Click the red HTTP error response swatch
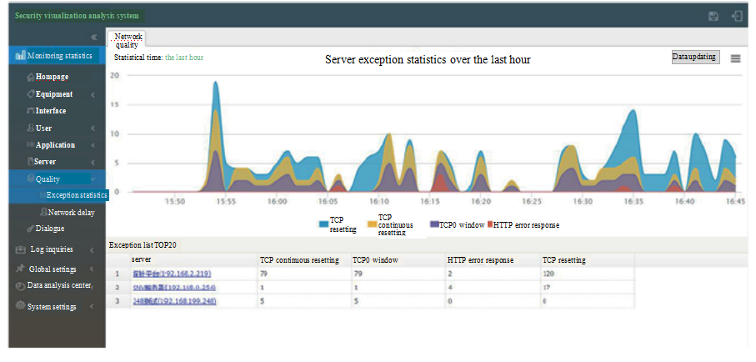756x362 pixels. [490, 225]
